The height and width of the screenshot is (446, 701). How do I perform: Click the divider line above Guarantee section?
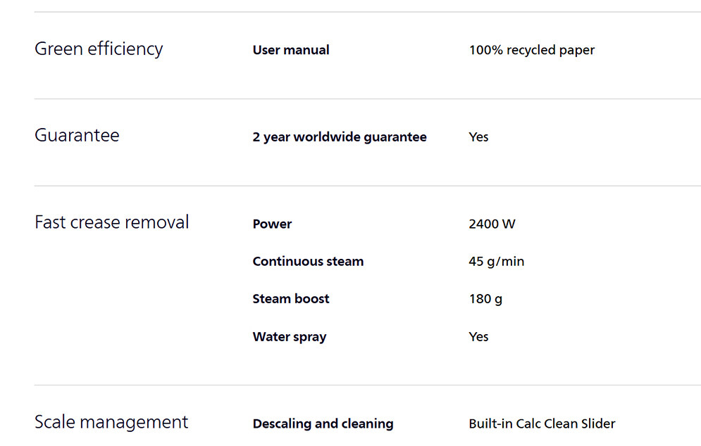366,99
